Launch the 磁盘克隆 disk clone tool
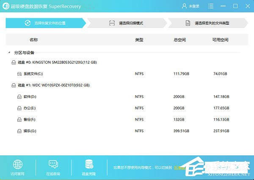The height and width of the screenshot is (180, 254). (89, 165)
